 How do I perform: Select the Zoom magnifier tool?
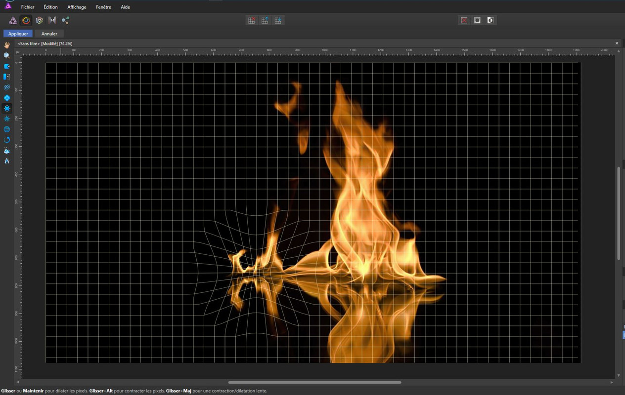click(7, 56)
